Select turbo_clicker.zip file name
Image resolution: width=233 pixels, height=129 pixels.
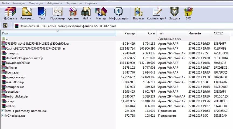[17, 96]
